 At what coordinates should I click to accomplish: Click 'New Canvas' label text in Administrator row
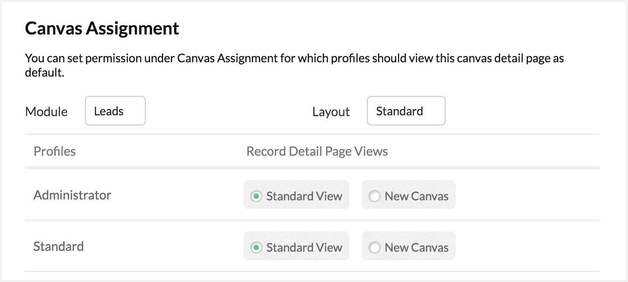click(416, 196)
